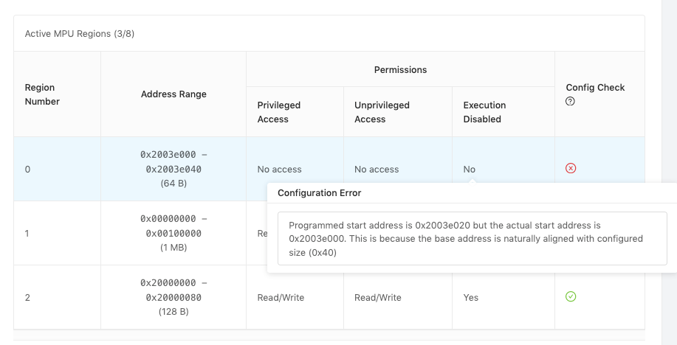
Task: Click the Configuration Error popover title
Action: pos(319,193)
